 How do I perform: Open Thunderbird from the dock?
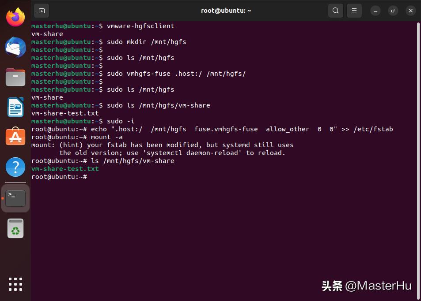[x=15, y=47]
